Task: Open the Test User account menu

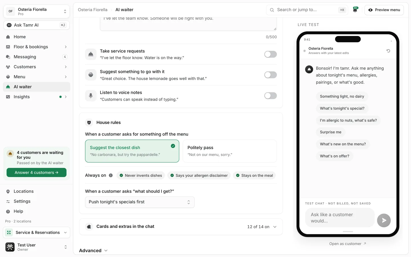Action: click(37, 247)
